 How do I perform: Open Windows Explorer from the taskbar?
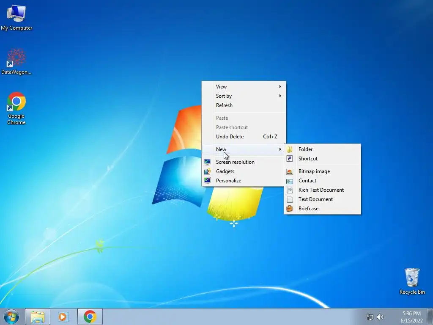tap(38, 317)
